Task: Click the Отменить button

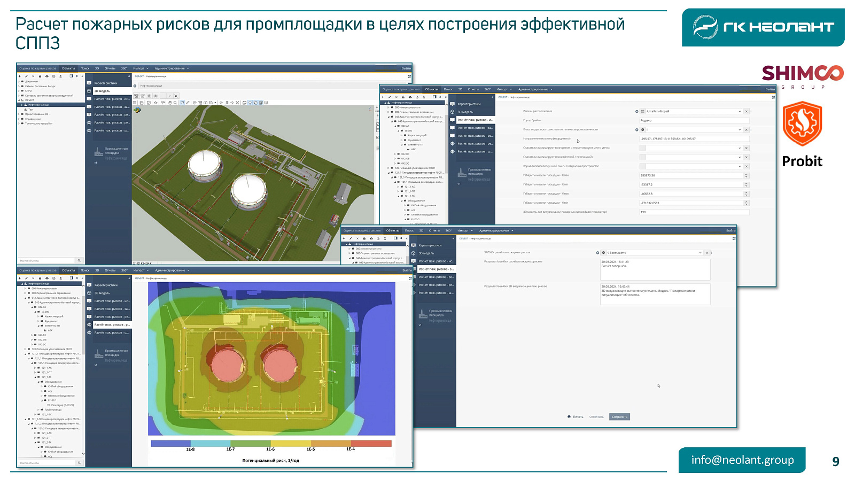Action: click(x=596, y=417)
